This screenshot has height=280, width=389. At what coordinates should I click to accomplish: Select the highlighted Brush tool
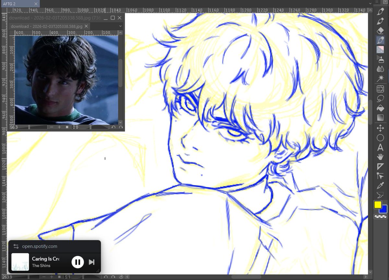click(x=380, y=40)
